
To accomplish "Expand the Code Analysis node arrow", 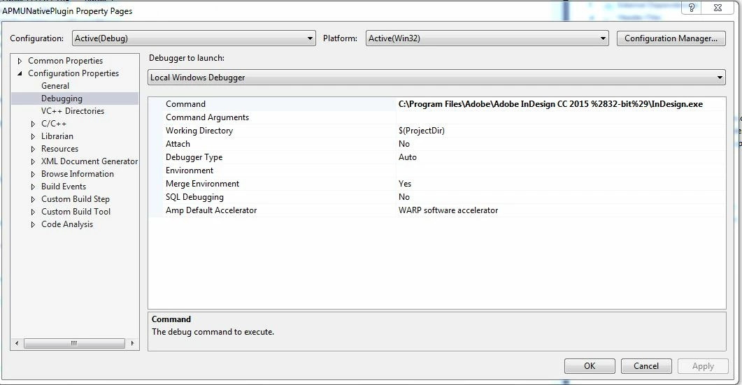I will tap(33, 225).
